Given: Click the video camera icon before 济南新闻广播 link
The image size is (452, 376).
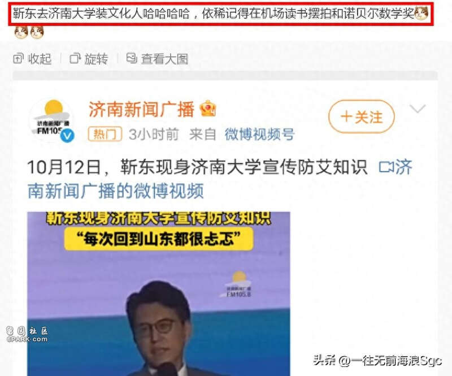Looking at the screenshot, I should [x=386, y=167].
